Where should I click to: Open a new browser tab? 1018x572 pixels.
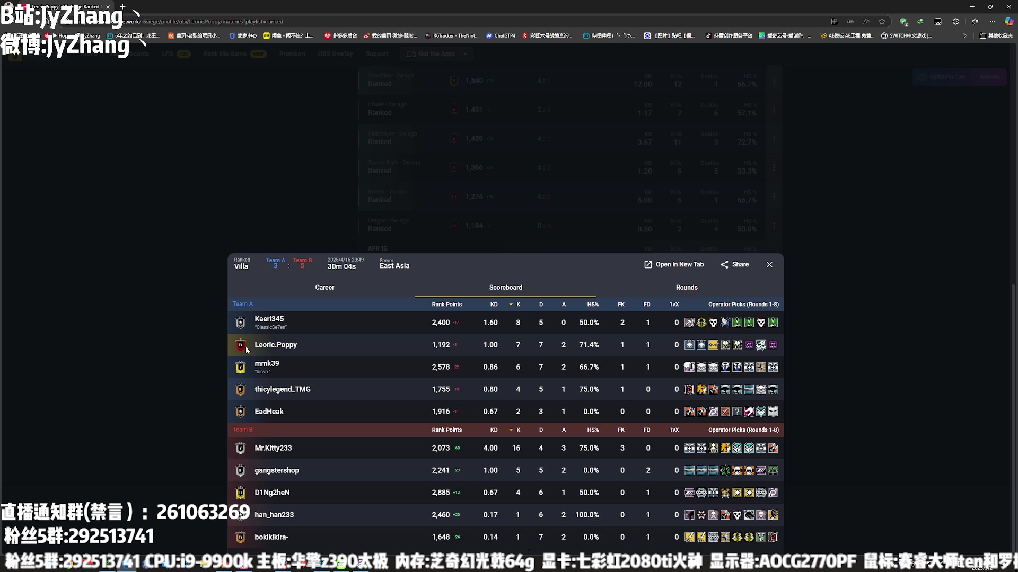click(x=122, y=7)
